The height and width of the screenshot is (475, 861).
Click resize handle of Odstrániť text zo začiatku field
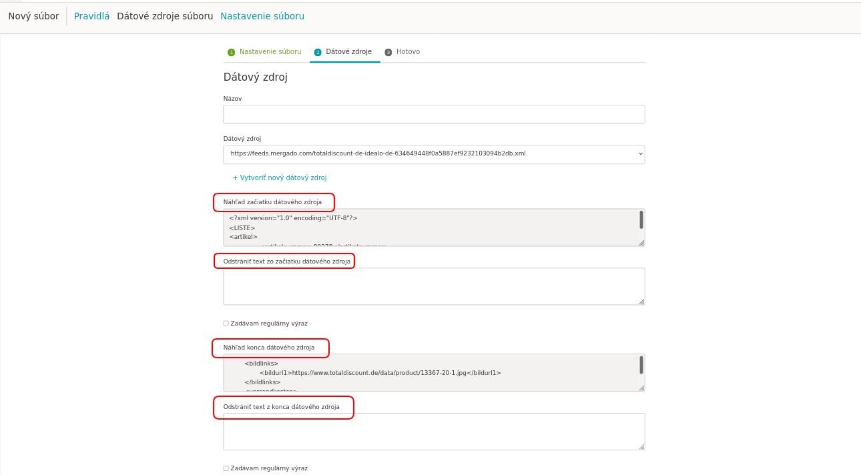tap(641, 302)
